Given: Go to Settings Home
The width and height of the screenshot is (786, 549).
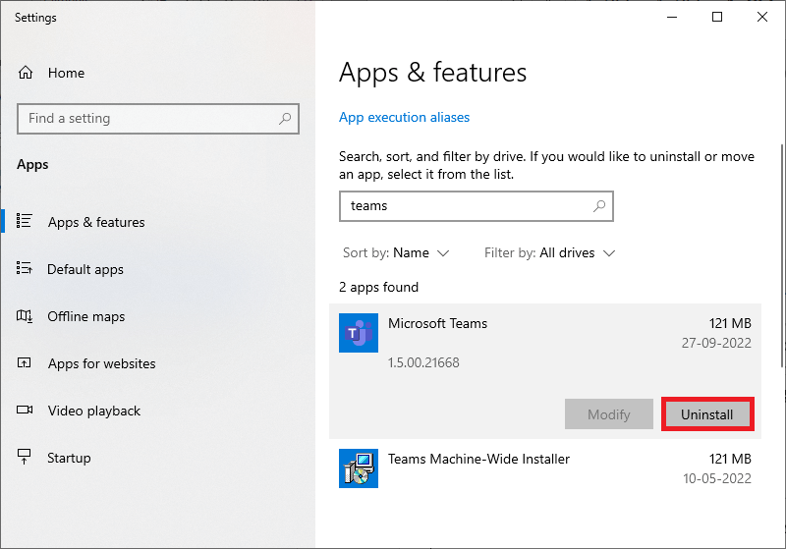Looking at the screenshot, I should tap(51, 73).
